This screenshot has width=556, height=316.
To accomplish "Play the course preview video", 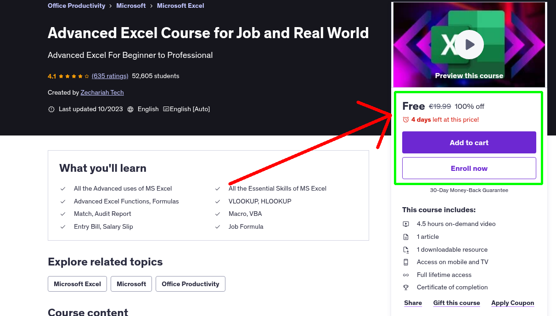I will click(x=469, y=45).
